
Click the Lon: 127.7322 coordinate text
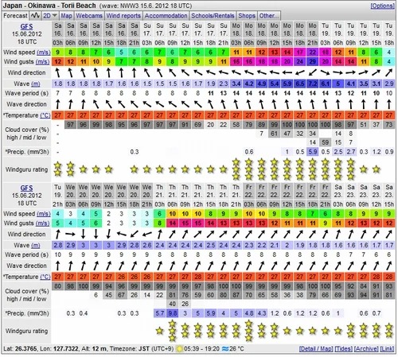click(x=59, y=349)
